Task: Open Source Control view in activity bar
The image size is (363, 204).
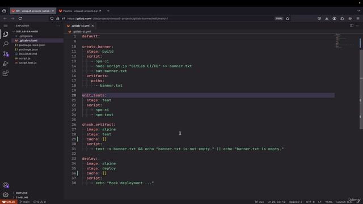Action: click(x=6, y=54)
